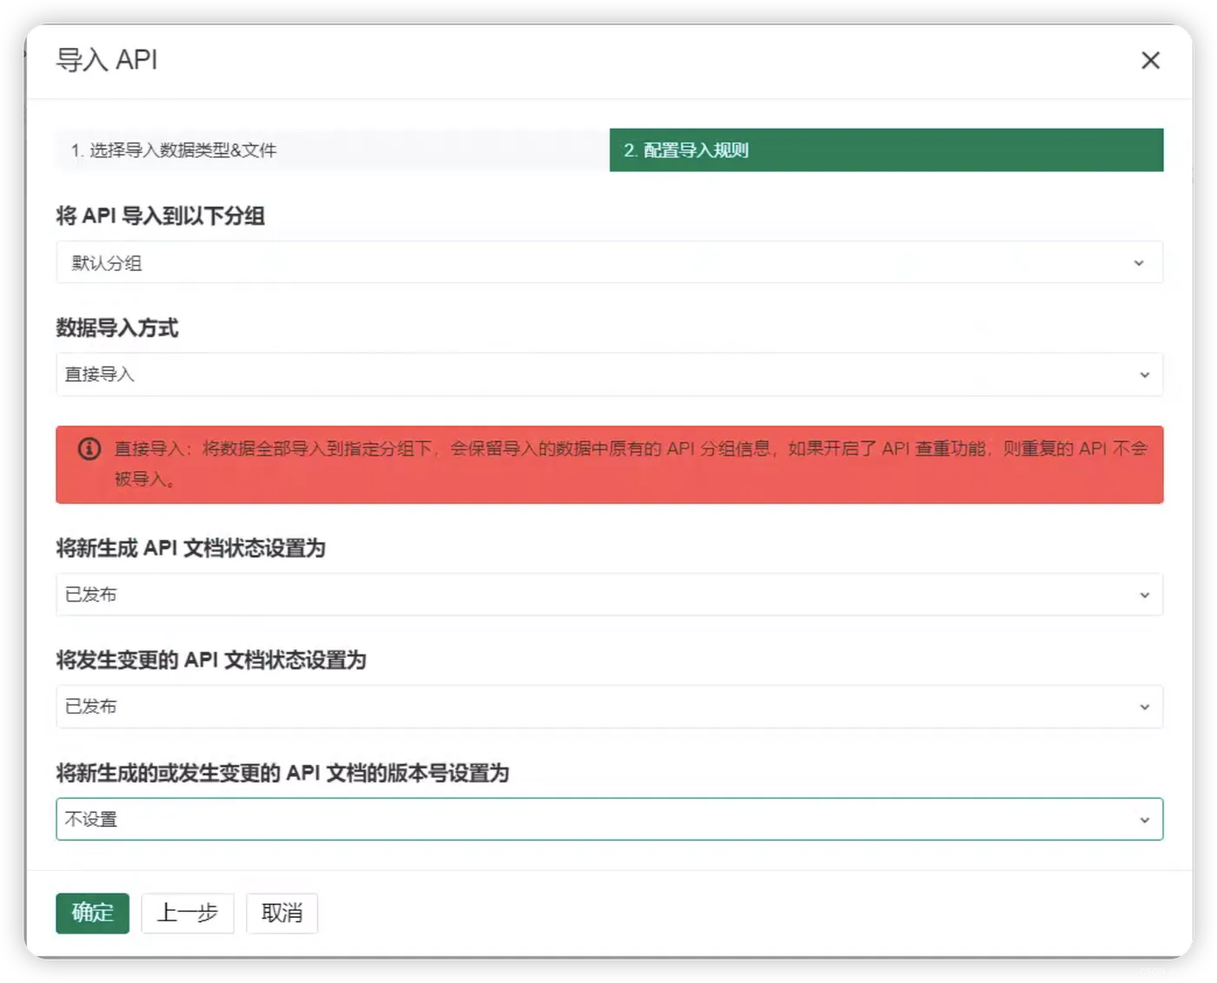Switch to step 1 选择导入数据类型&文件
The width and height of the screenshot is (1217, 983).
click(x=333, y=149)
